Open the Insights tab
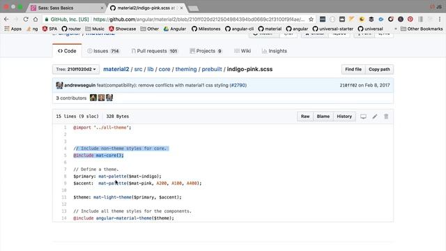The width and height of the screenshot is (446, 251). [275, 51]
